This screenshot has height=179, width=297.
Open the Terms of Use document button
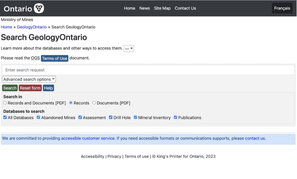point(55,58)
